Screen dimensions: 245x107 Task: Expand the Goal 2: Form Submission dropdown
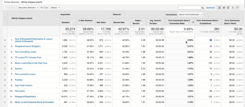point(190,14)
